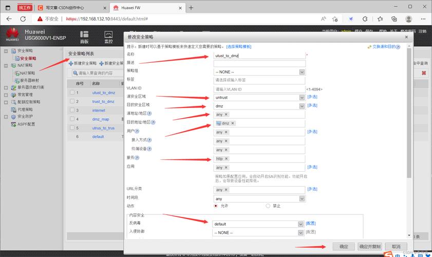Select the red 安全策略 child tree item
This screenshot has height=257, width=432.
28,58
